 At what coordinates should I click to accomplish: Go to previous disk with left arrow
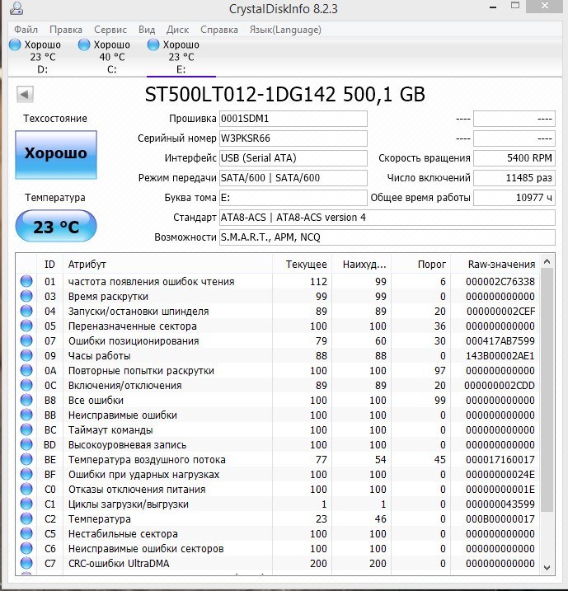pos(25,94)
